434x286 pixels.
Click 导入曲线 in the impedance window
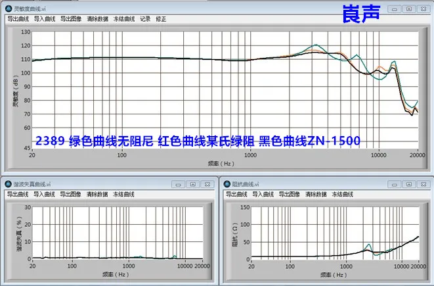pyautogui.click(x=263, y=194)
